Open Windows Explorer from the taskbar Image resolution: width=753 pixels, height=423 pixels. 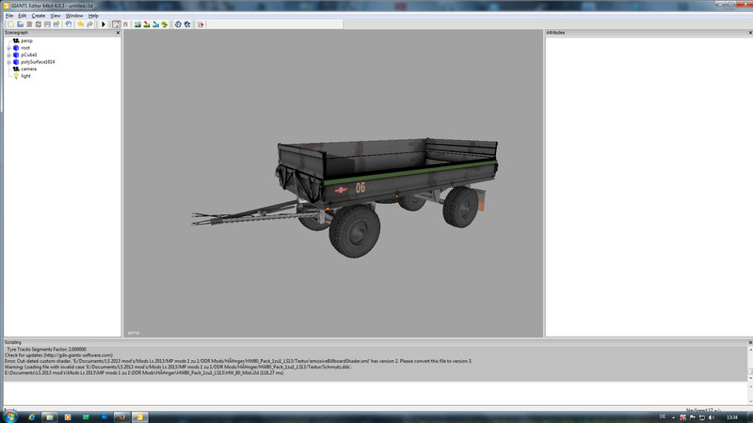(50, 417)
